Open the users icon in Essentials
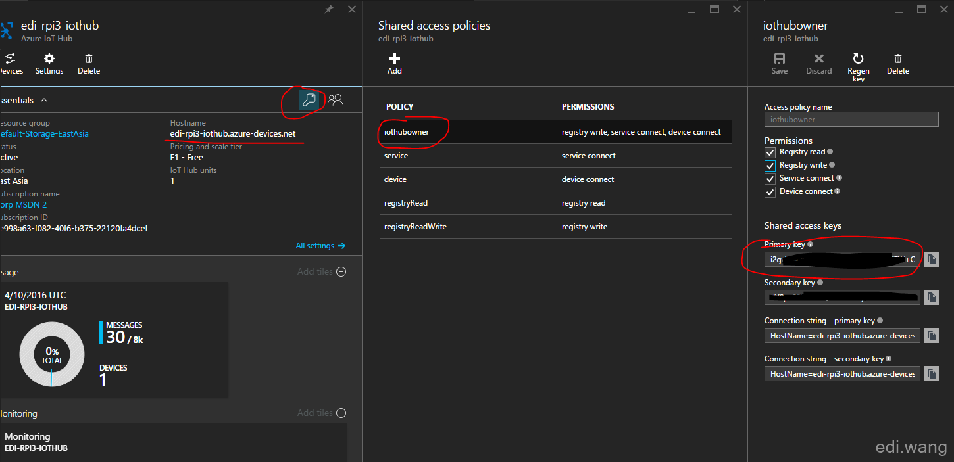This screenshot has height=462, width=954. [336, 100]
